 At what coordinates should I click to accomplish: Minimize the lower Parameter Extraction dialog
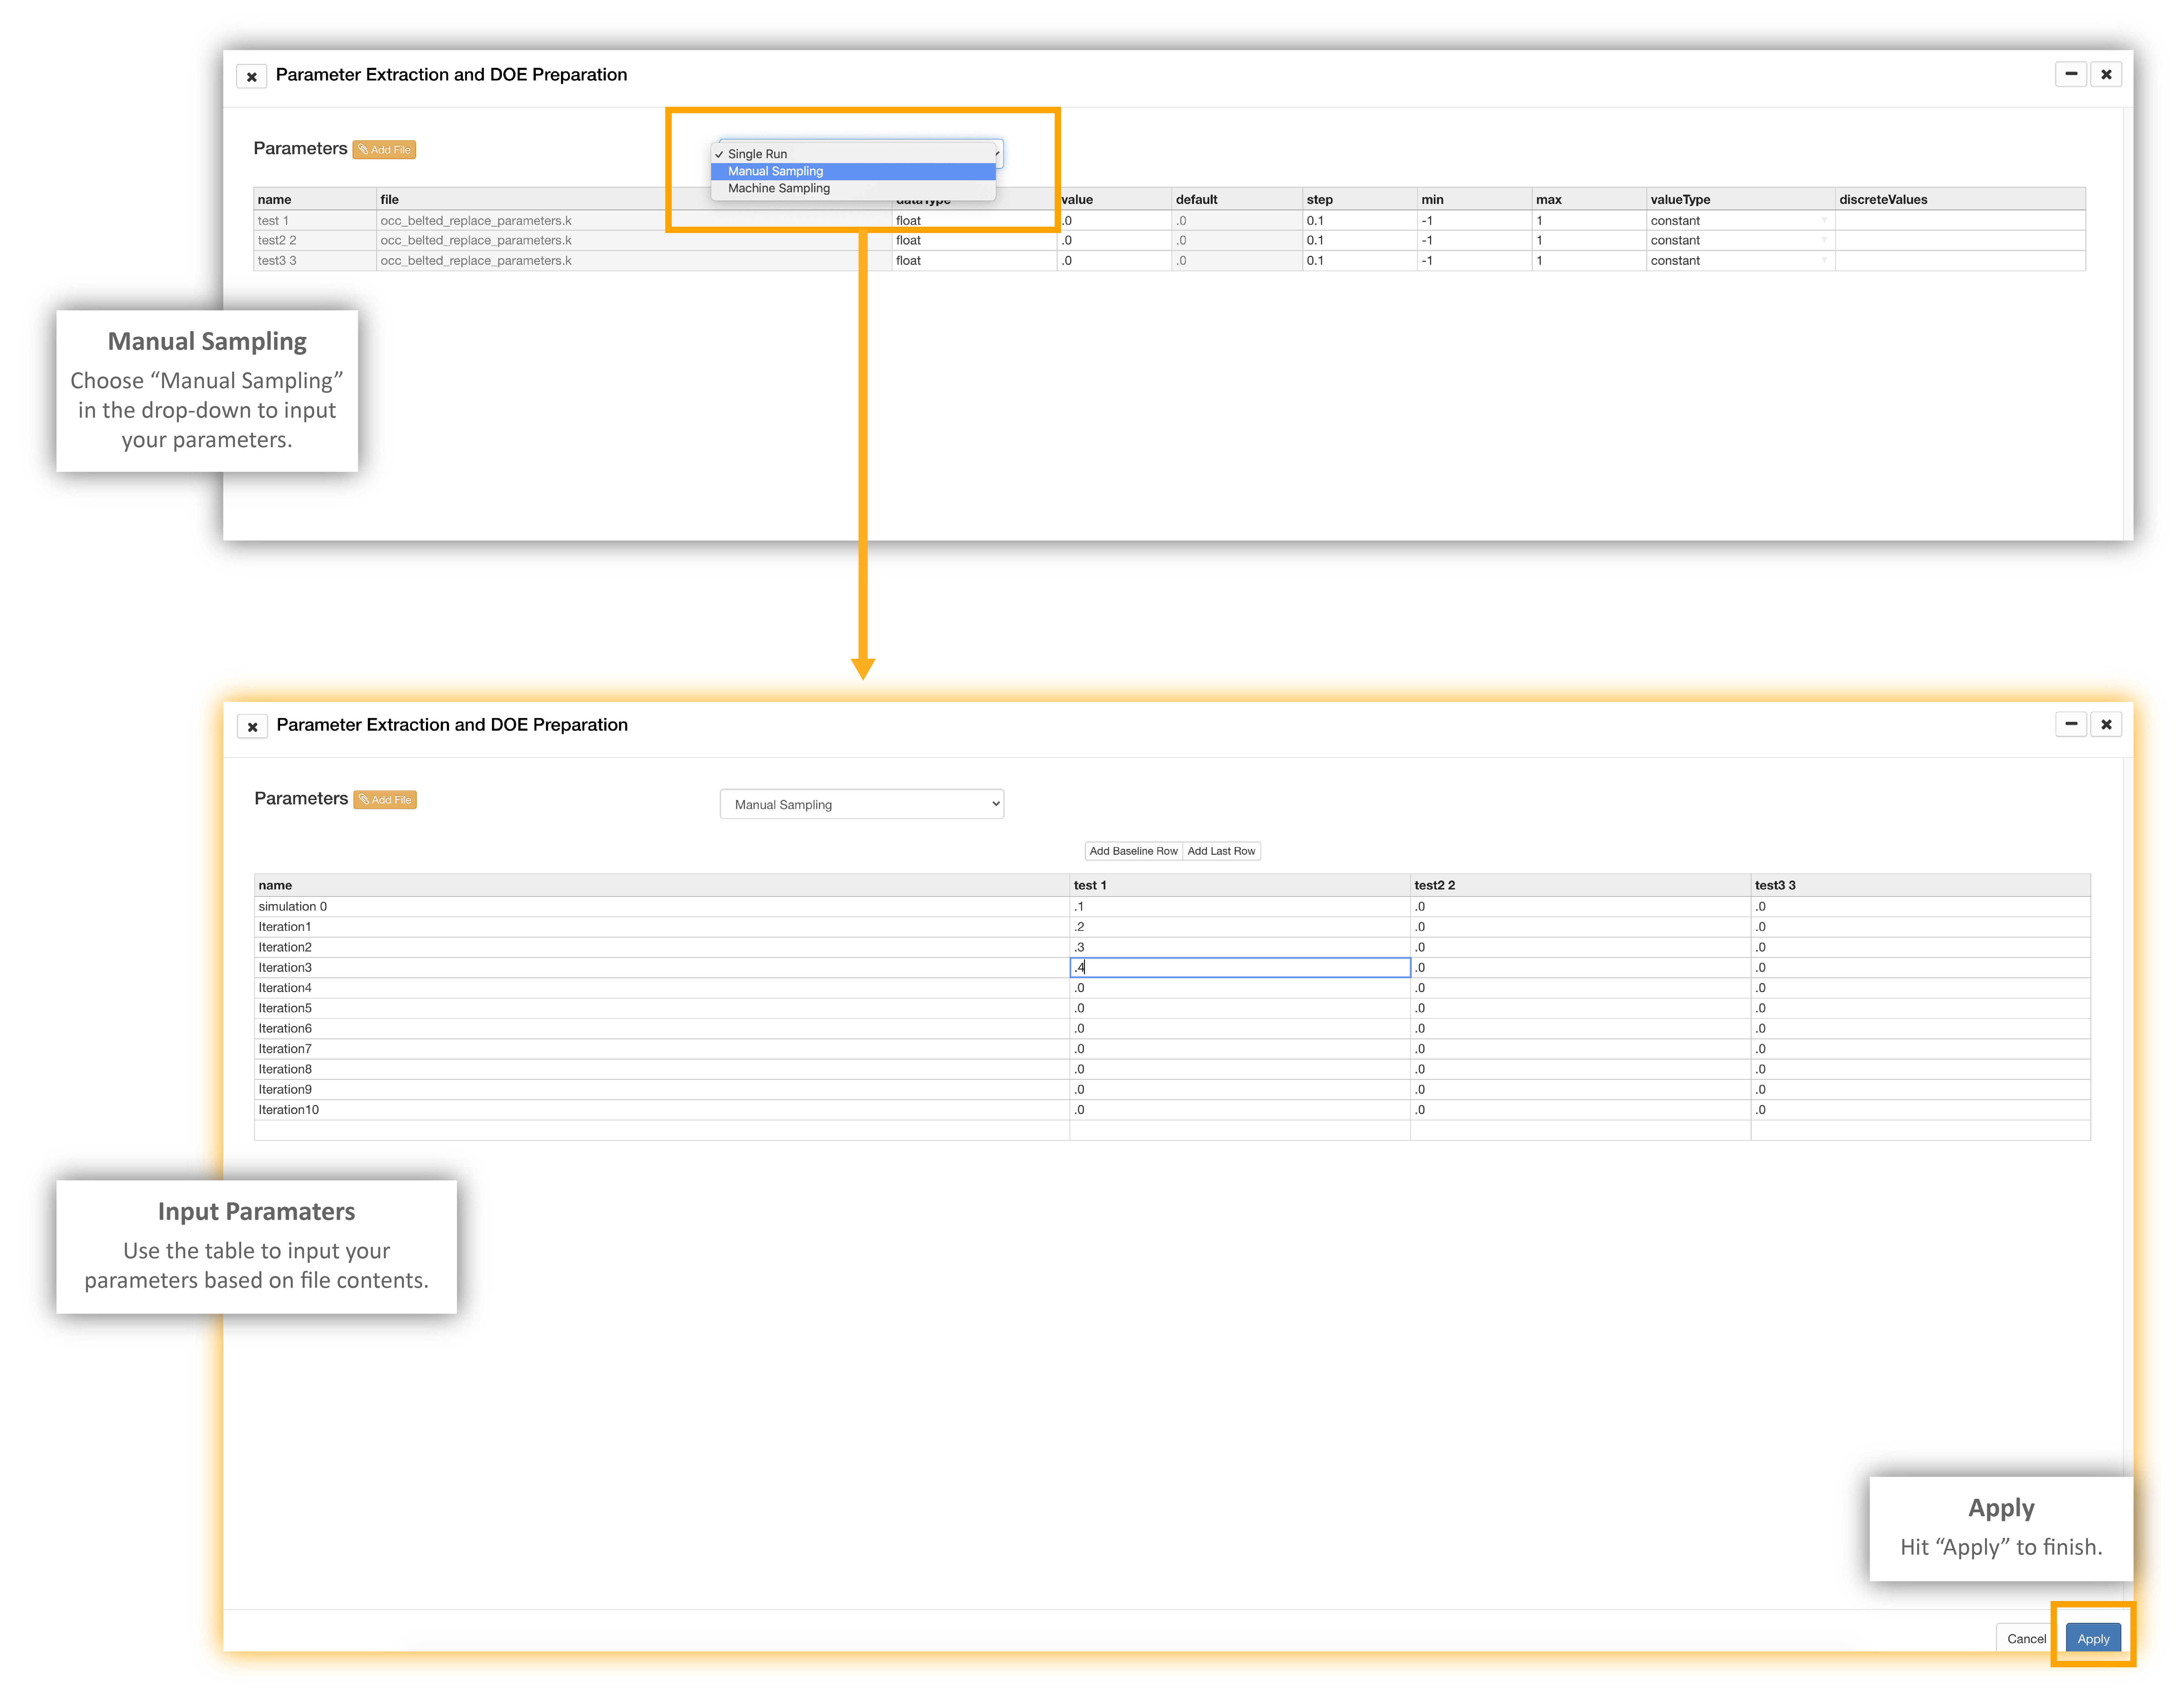[x=2071, y=724]
